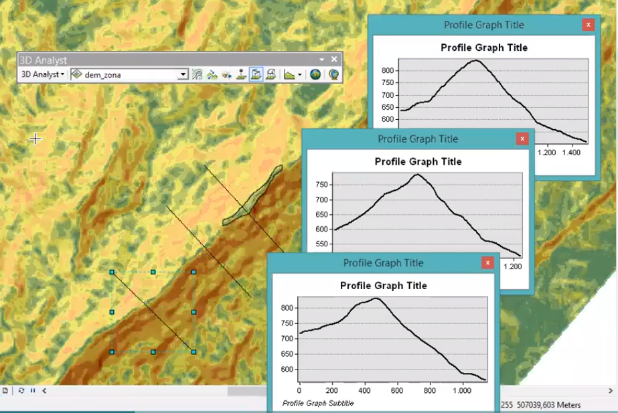Pause map drawing in the status bar
This screenshot has width=618, height=413.
(x=33, y=390)
